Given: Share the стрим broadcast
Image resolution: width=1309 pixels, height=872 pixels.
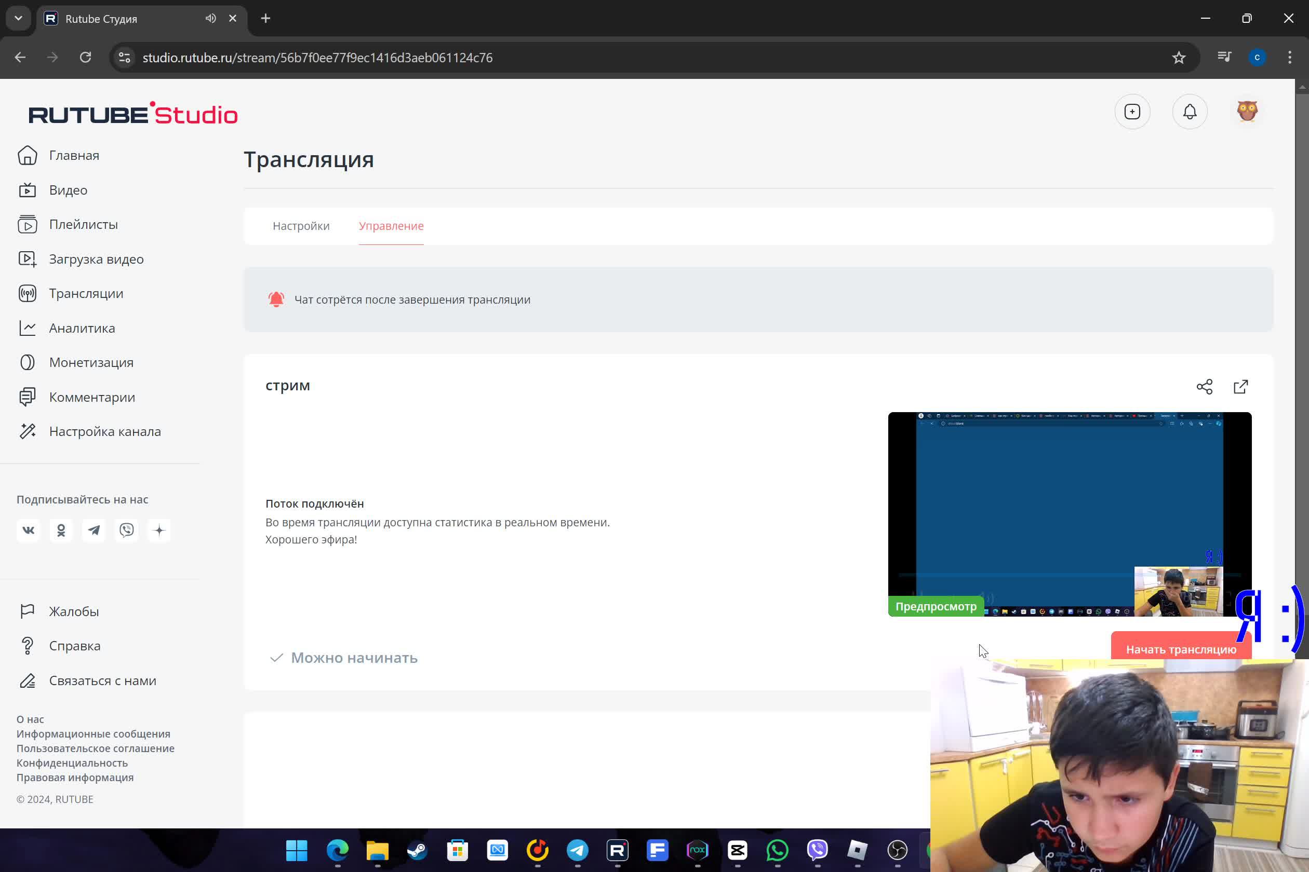Looking at the screenshot, I should pyautogui.click(x=1205, y=387).
